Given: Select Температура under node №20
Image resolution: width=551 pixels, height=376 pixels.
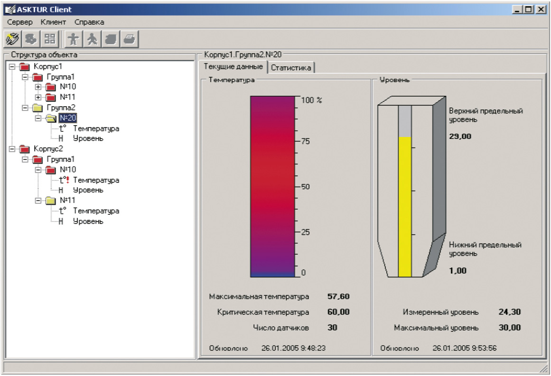Looking at the screenshot, I should click(96, 128).
